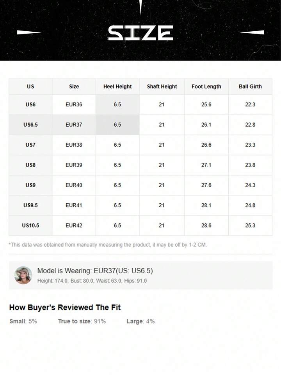Click the Model is Wearing EUR37 text

[x=95, y=271]
